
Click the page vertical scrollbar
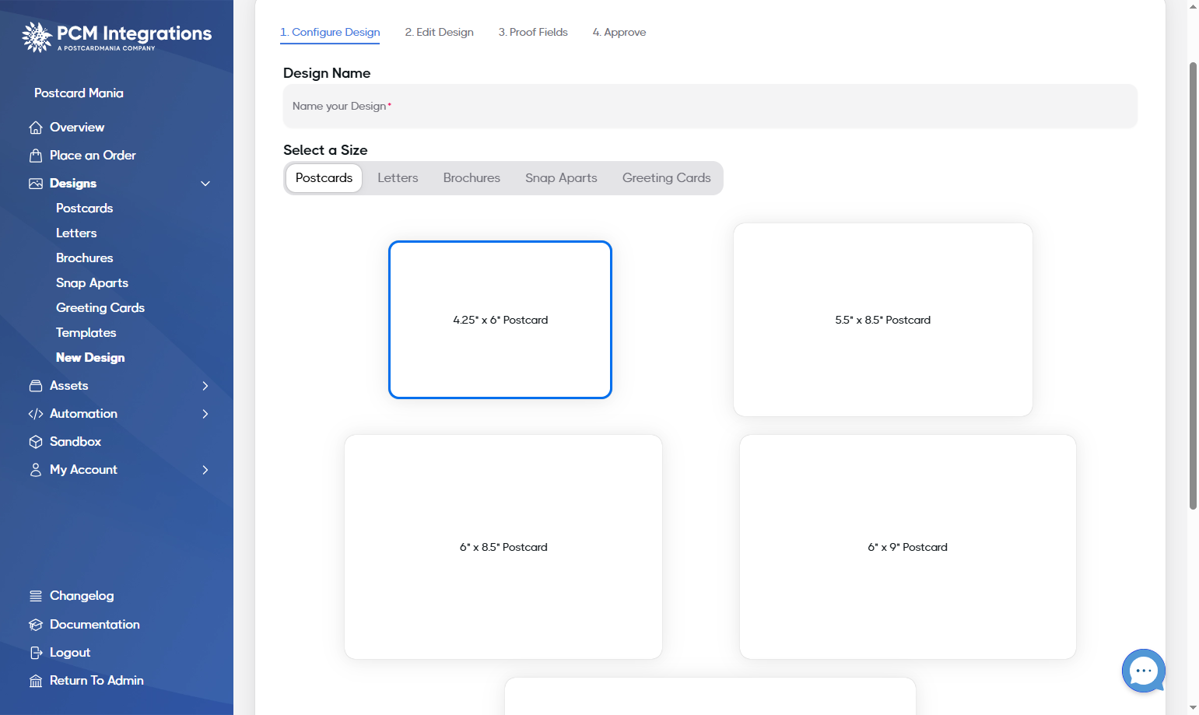pos(1193,286)
